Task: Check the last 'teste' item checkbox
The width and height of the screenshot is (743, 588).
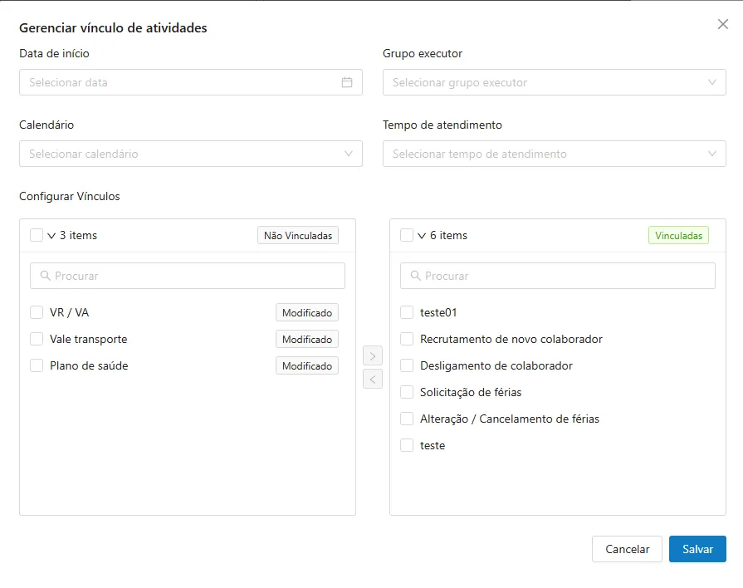Action: (407, 445)
